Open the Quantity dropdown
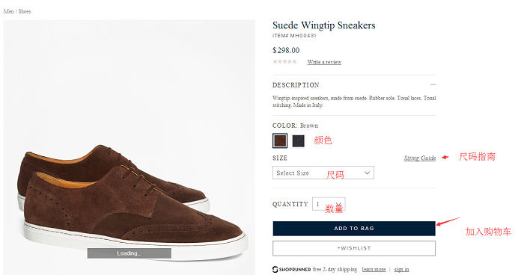Screen dimensions: 524x275 pyautogui.click(x=329, y=203)
